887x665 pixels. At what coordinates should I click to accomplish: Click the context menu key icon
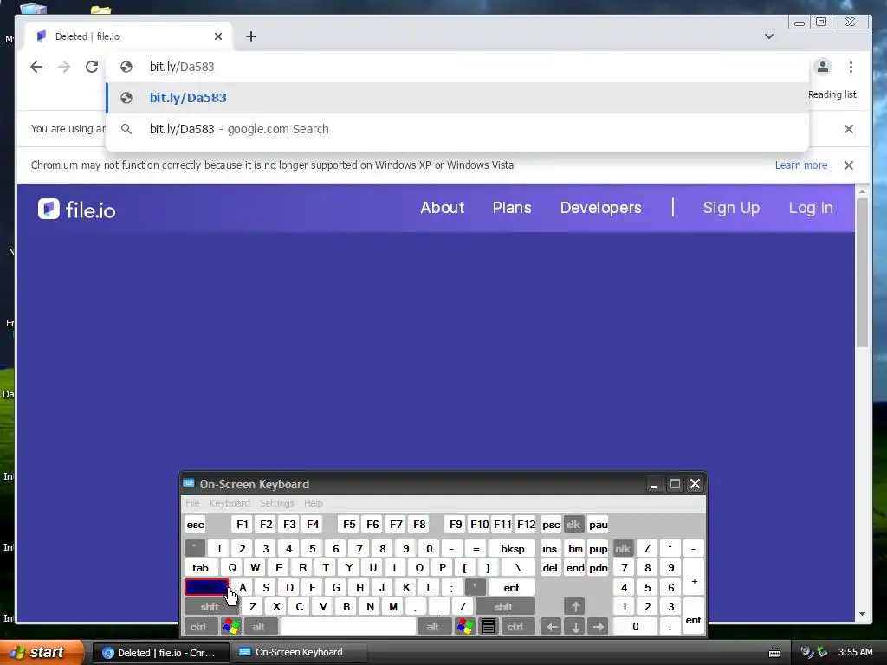point(489,627)
